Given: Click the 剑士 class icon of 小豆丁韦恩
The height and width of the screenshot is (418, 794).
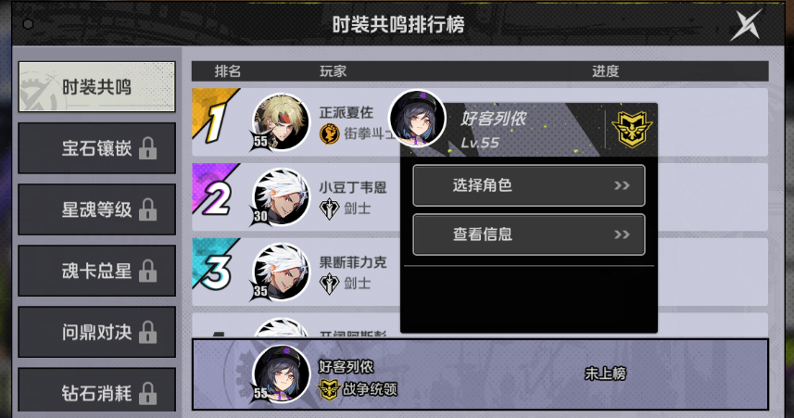Looking at the screenshot, I should point(329,209).
